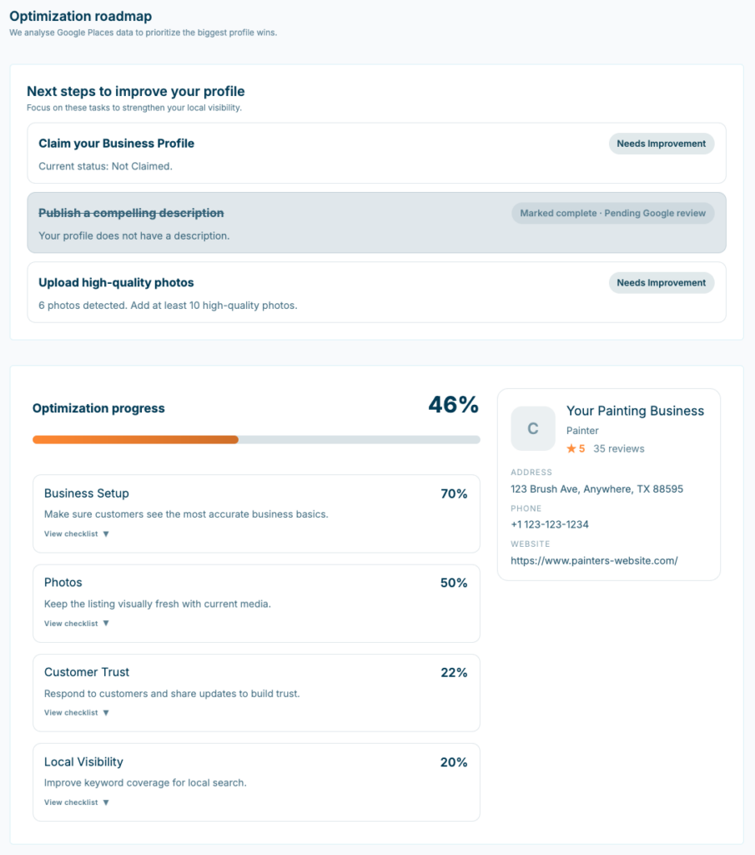Click the 35 reviews text
Image resolution: width=755 pixels, height=855 pixels.
click(x=618, y=448)
